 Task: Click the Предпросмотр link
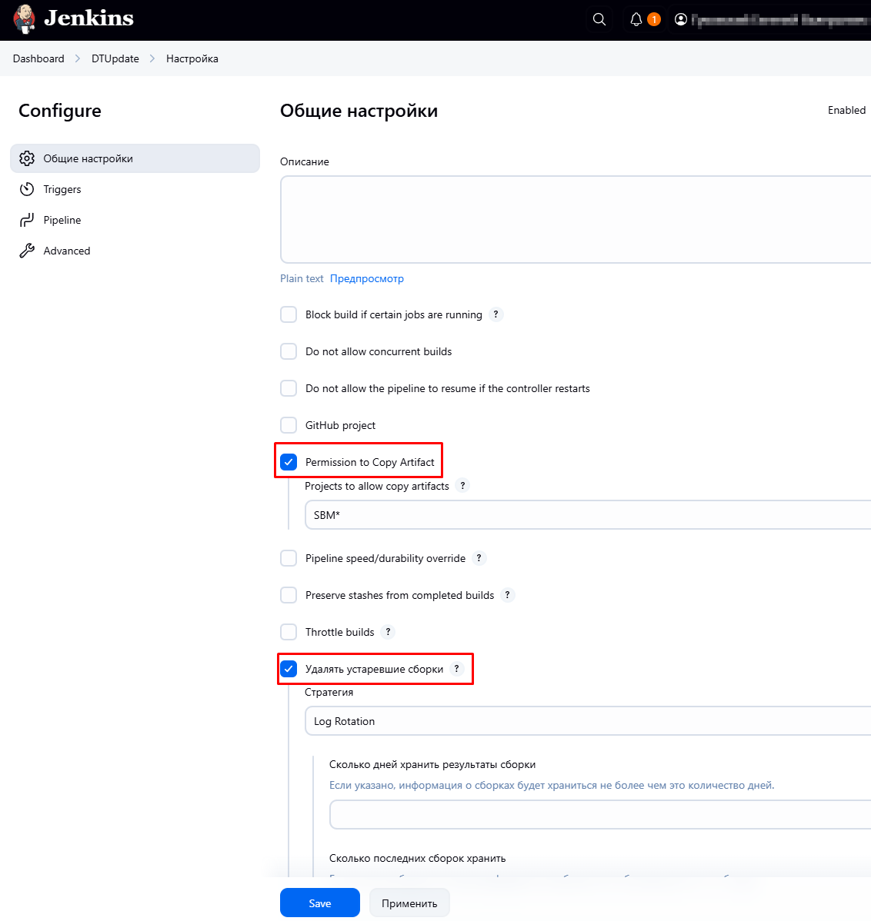tap(367, 278)
